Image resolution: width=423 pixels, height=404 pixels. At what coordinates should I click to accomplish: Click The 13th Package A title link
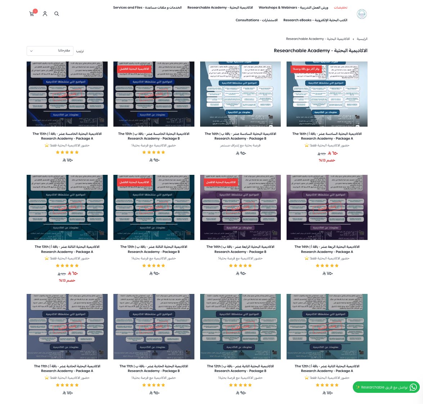pyautogui.click(x=67, y=249)
